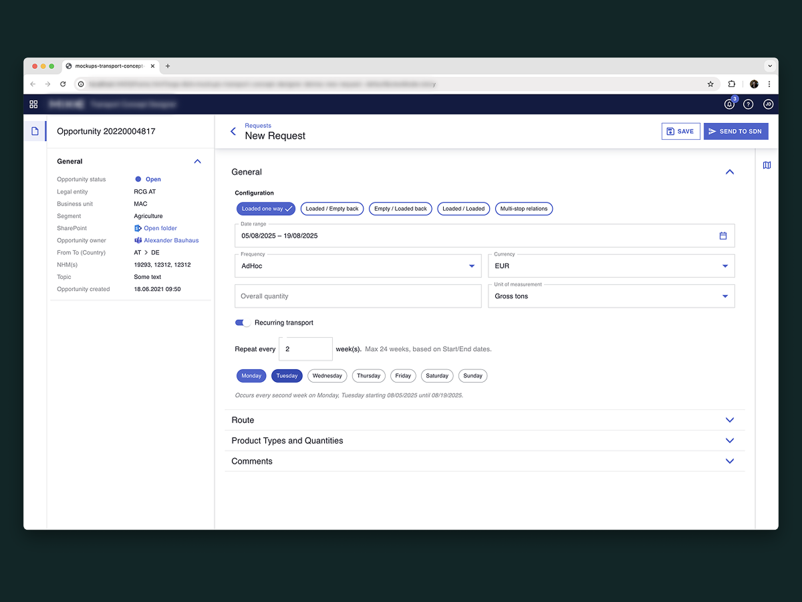The image size is (802, 602).
Task: Open the map panel icon on right edge
Action: click(767, 165)
